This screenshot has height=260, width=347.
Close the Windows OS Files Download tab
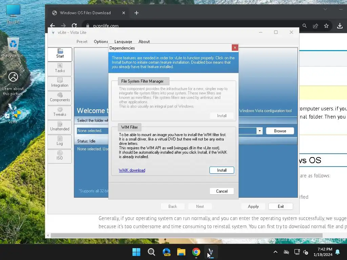124,13
